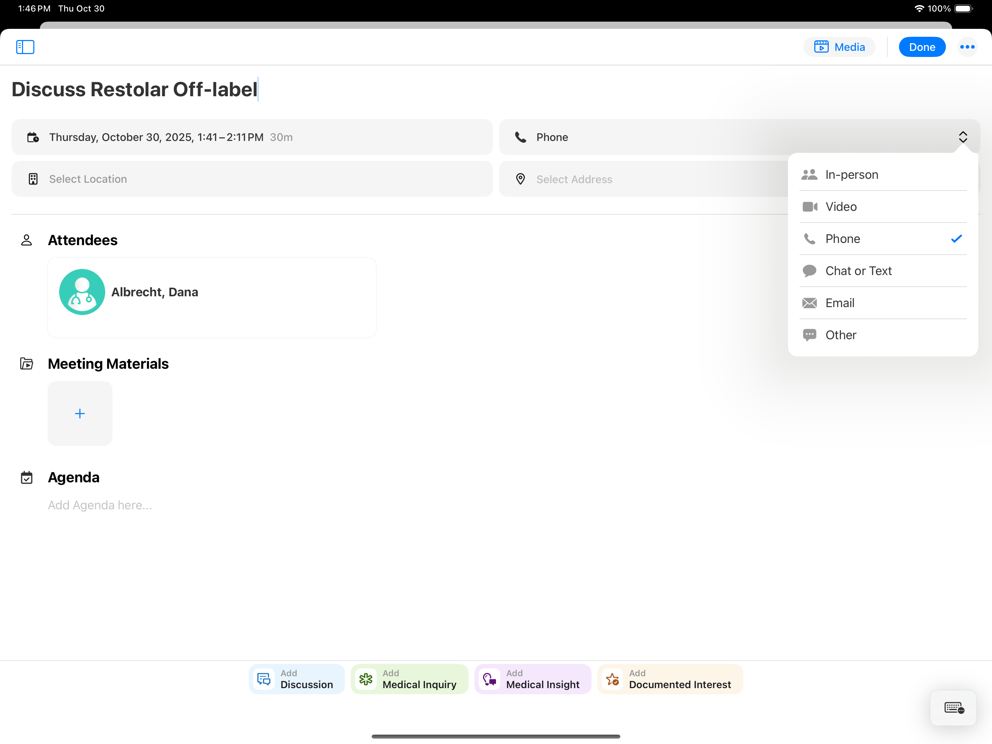Click the Add Discussion icon
The width and height of the screenshot is (992, 744).
click(264, 679)
